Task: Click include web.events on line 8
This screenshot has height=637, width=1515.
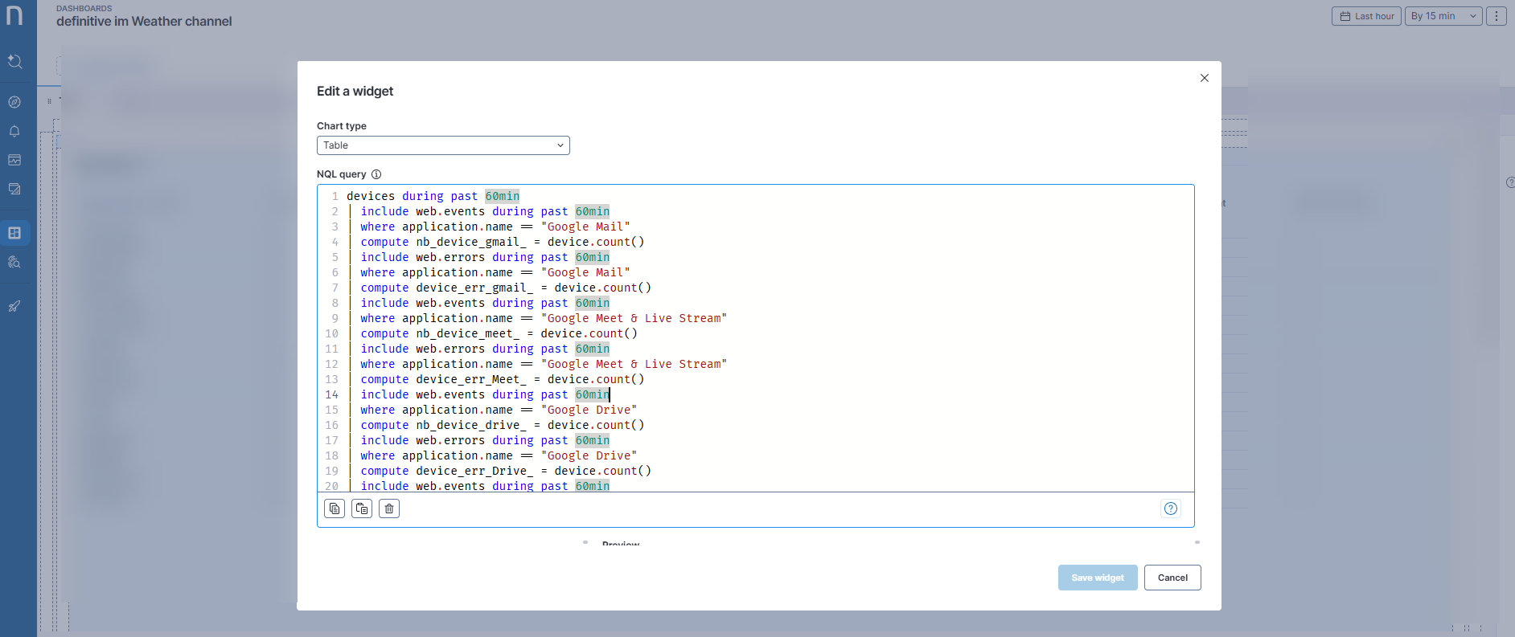Action: 423,303
